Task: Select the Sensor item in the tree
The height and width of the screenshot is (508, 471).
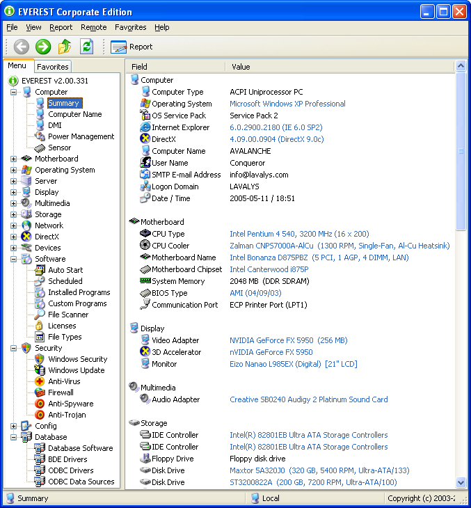Action: (x=59, y=148)
